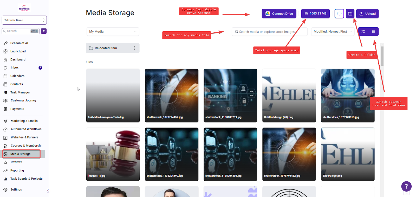Viewport: 416px width, 197px height.
Task: Open the purple help question-mark bubble
Action: coord(406,186)
